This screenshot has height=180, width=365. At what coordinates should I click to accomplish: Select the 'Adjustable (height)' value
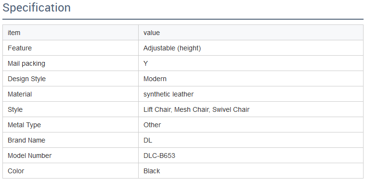[172, 48]
